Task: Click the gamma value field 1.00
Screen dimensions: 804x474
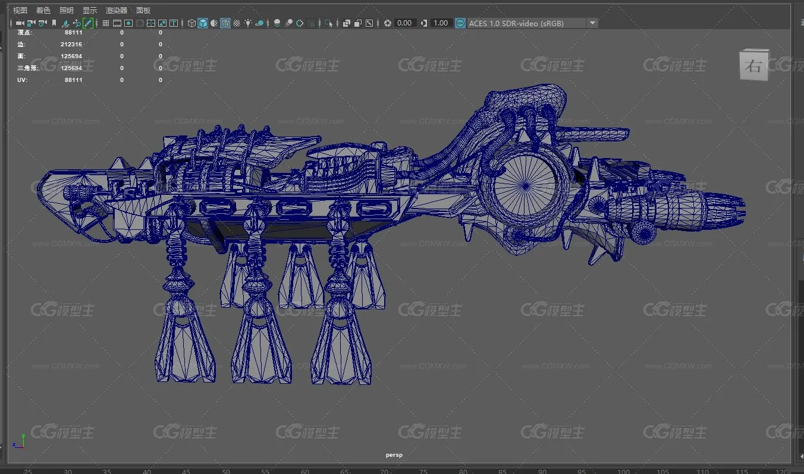Action: [x=441, y=23]
